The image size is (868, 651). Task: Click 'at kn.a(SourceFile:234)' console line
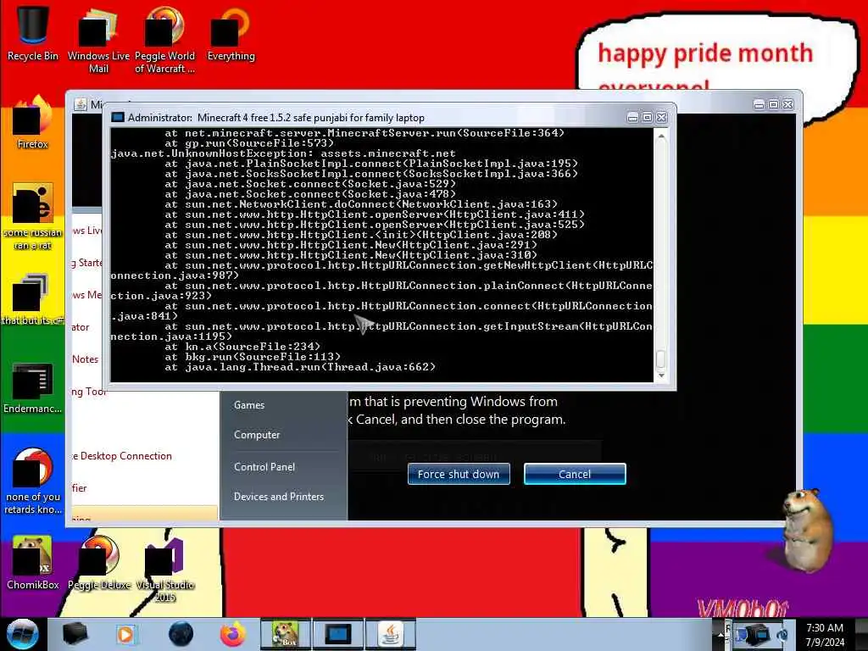coord(242,347)
